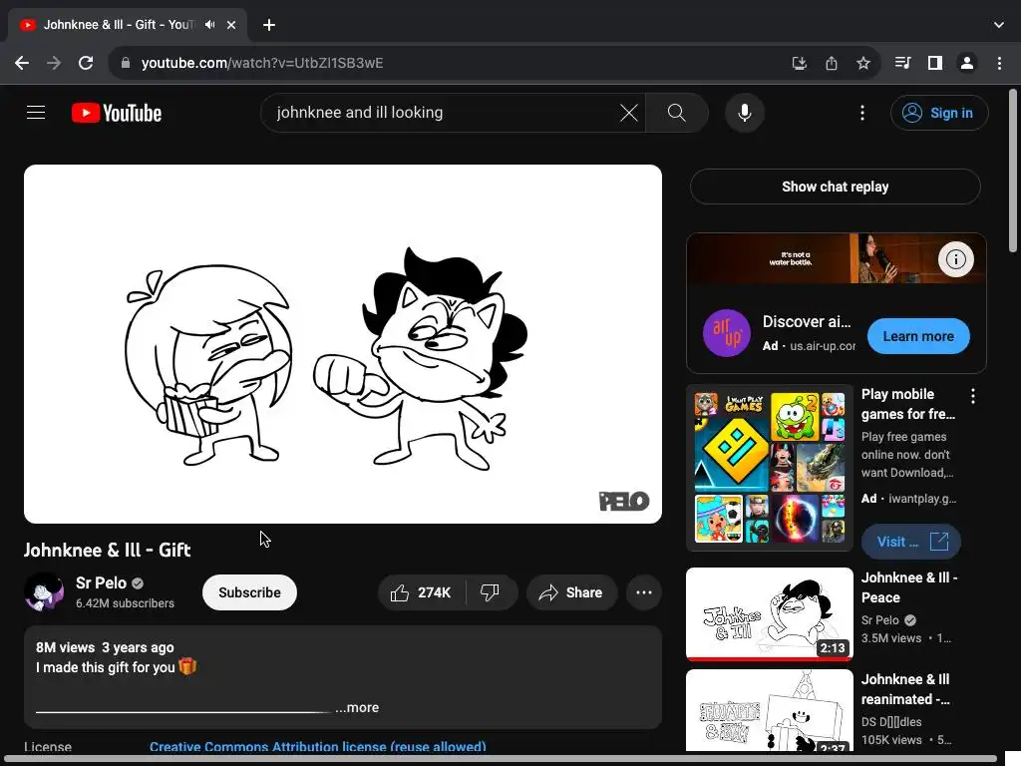Share the video
1021x766 pixels.
point(571,592)
